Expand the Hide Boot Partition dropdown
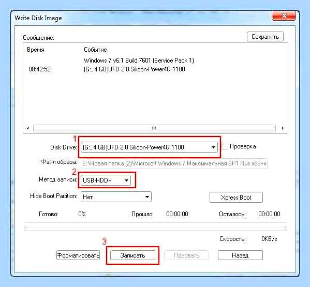 (116, 197)
